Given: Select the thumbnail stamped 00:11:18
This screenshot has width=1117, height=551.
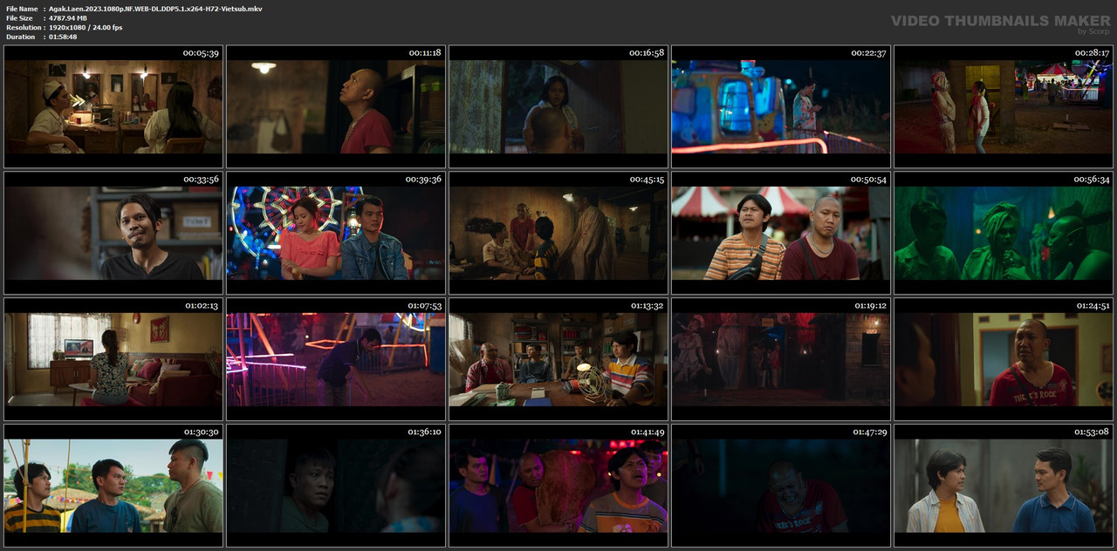Looking at the screenshot, I should coord(336,106).
